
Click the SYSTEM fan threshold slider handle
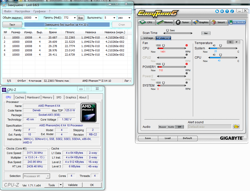coord(163,83)
